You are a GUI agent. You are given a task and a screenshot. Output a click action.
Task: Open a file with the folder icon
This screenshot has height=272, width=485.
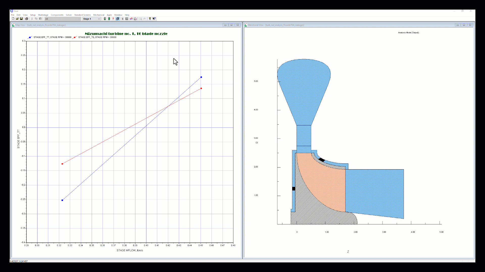[17, 19]
